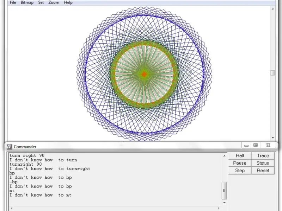Image resolution: width=282 pixels, height=211 pixels.
Task: Click the Trace button
Action: (x=263, y=155)
